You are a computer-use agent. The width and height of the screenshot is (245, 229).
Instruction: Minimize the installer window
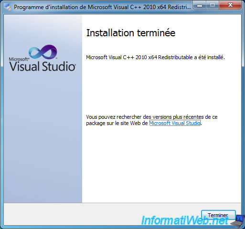(x=200, y=5)
